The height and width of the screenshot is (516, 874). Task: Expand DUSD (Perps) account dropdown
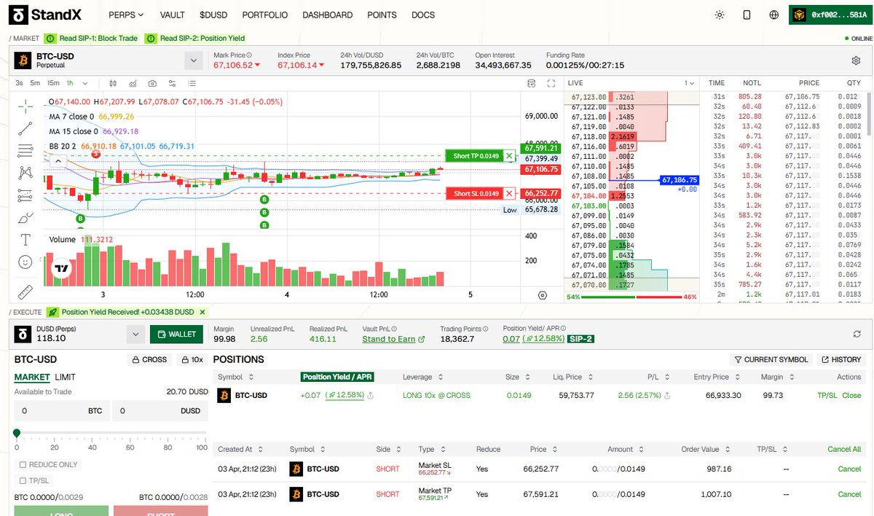tap(135, 334)
